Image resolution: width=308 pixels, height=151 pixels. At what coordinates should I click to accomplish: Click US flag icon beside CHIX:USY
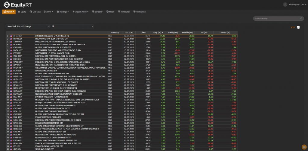coord(11,108)
